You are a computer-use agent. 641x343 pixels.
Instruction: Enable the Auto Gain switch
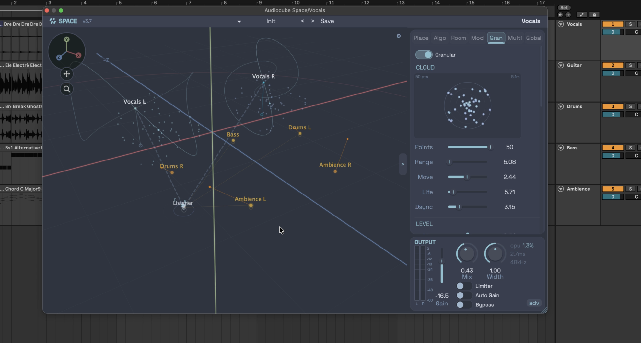464,295
